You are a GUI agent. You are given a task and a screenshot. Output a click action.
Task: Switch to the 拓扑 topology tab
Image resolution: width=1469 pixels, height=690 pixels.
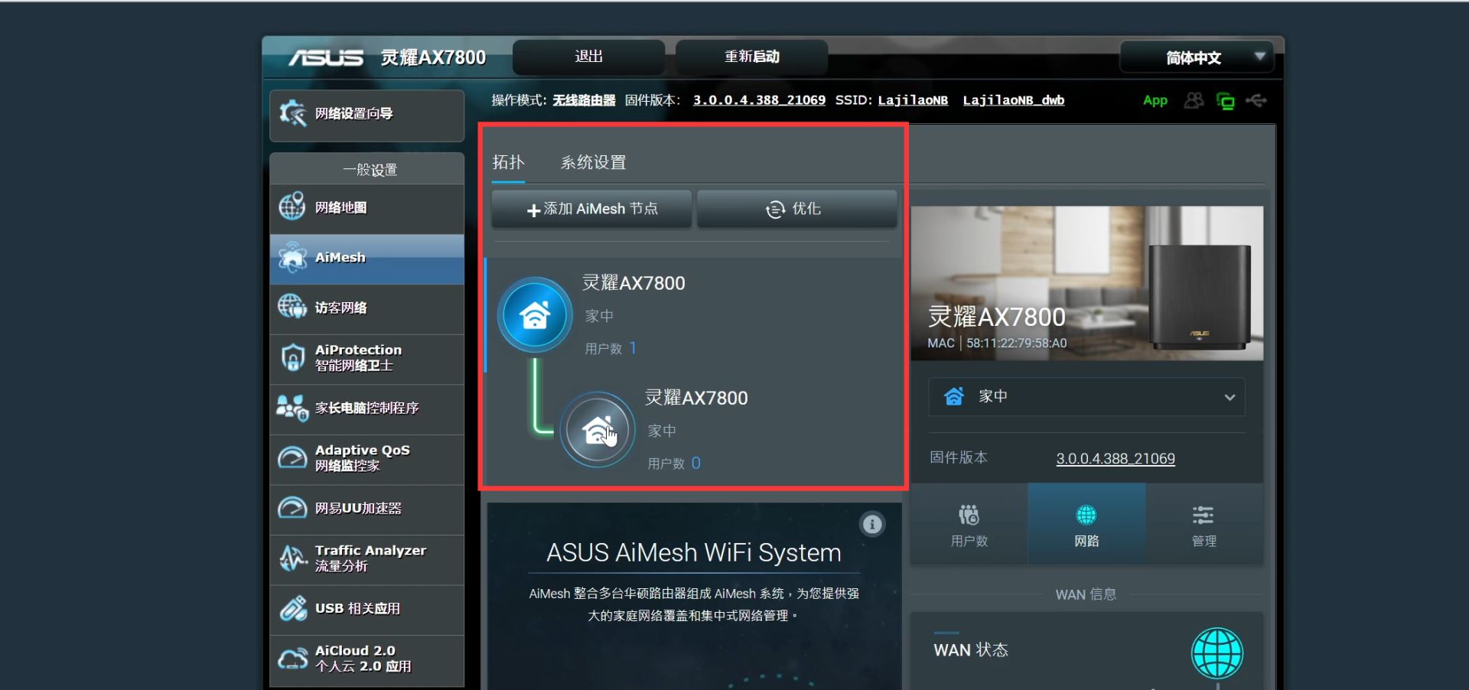pos(508,162)
